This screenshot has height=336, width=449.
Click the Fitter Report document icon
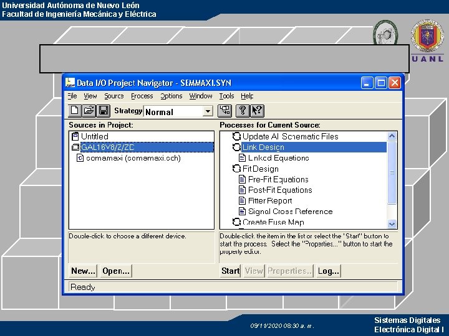242,200
